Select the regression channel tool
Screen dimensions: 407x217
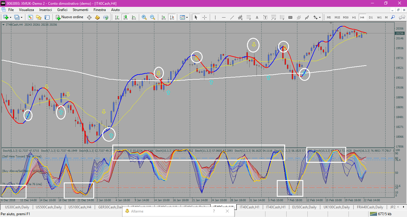click(307, 17)
